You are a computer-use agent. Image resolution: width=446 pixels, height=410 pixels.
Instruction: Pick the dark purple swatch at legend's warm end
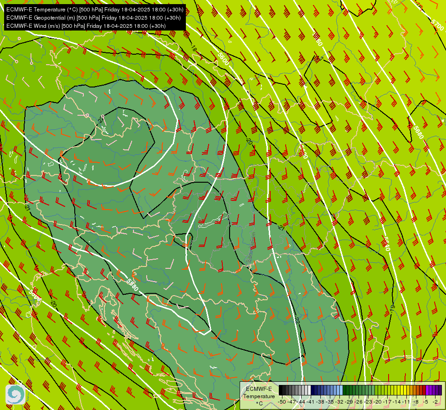(440, 390)
